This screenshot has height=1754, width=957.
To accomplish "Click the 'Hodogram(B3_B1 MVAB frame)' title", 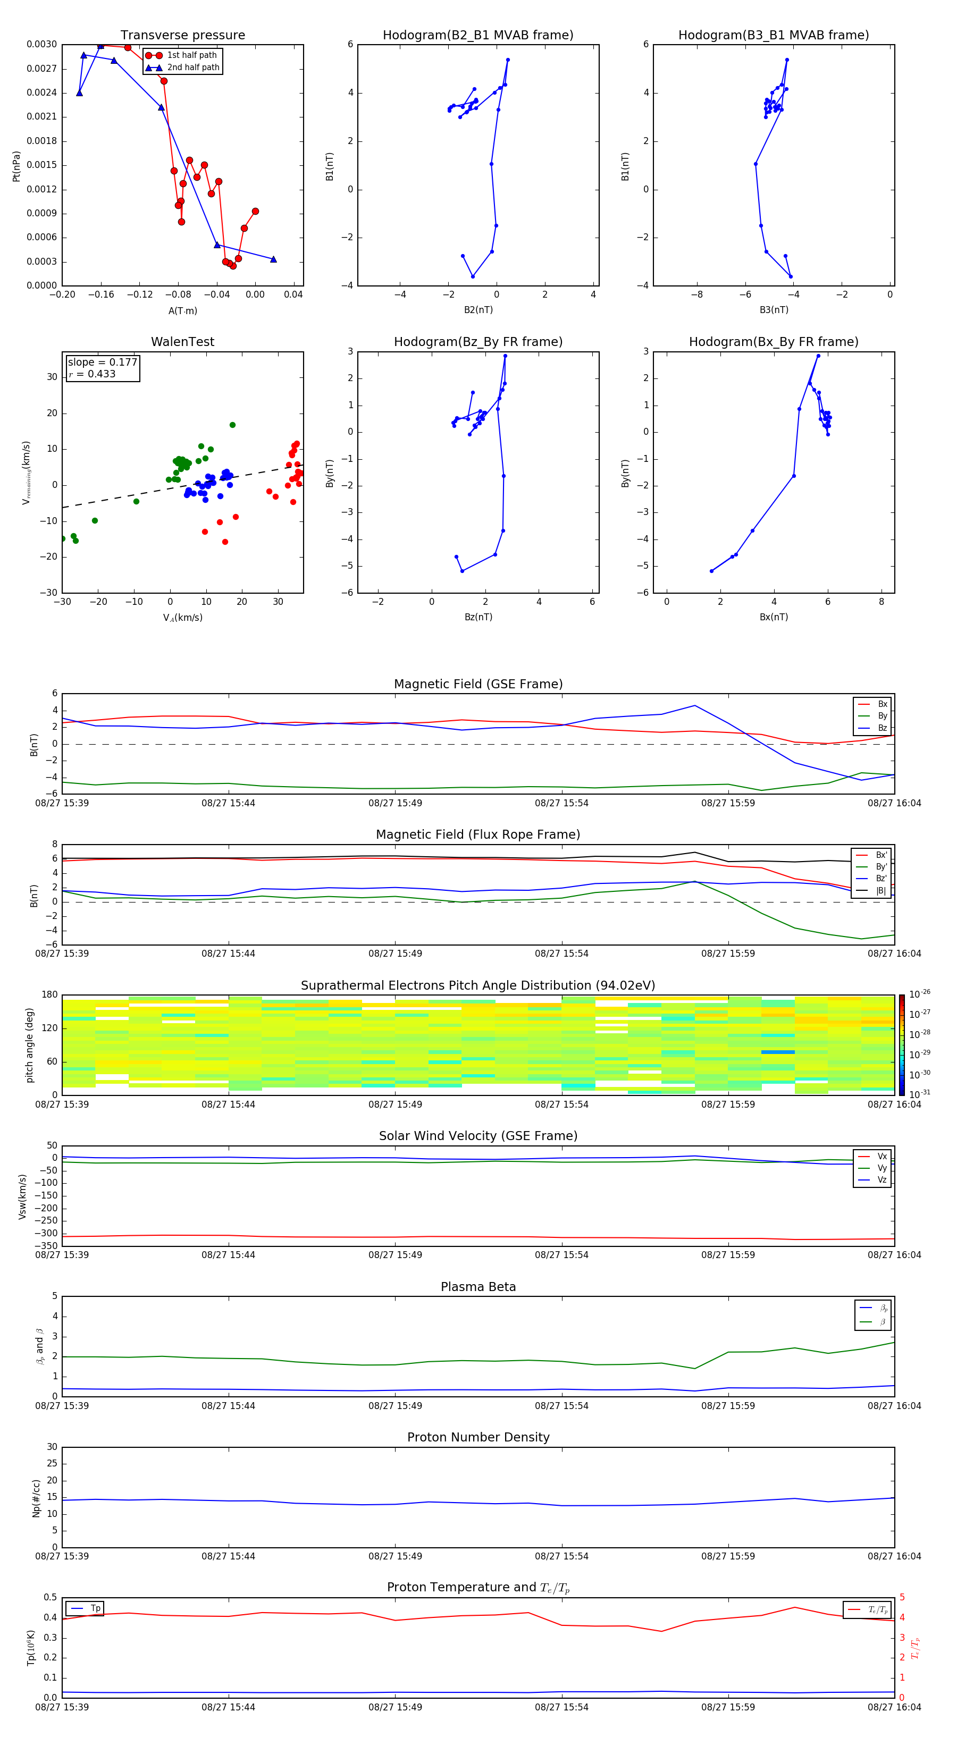I will click(774, 36).
